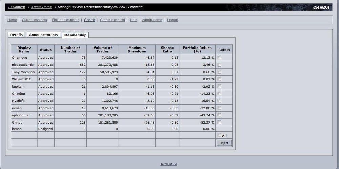Tick the Reject checkbox for Mysticfx
339x169 pixels.
[219, 101]
